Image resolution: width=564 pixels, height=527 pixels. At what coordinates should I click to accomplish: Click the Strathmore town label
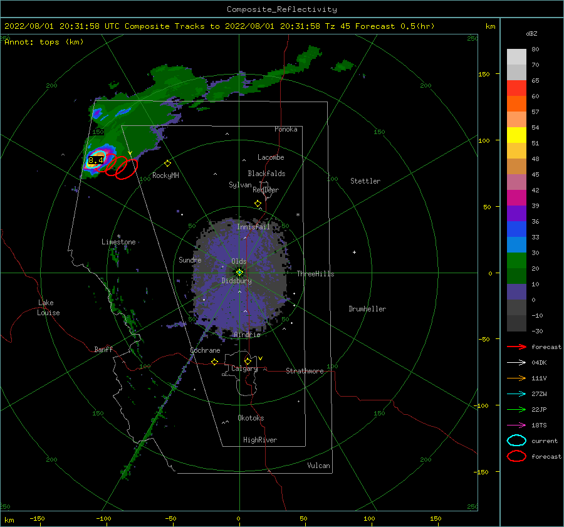[x=305, y=371]
